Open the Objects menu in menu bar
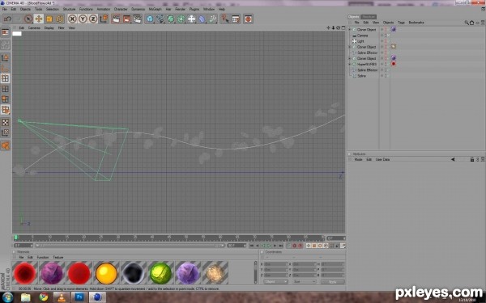The height and width of the screenshot is (303, 486). pyautogui.click(x=25, y=9)
